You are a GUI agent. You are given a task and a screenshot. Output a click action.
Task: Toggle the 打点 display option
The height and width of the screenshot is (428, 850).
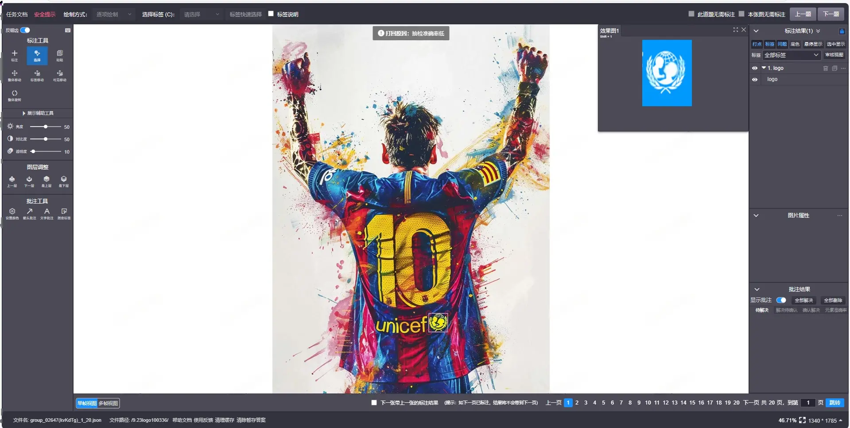click(x=757, y=44)
